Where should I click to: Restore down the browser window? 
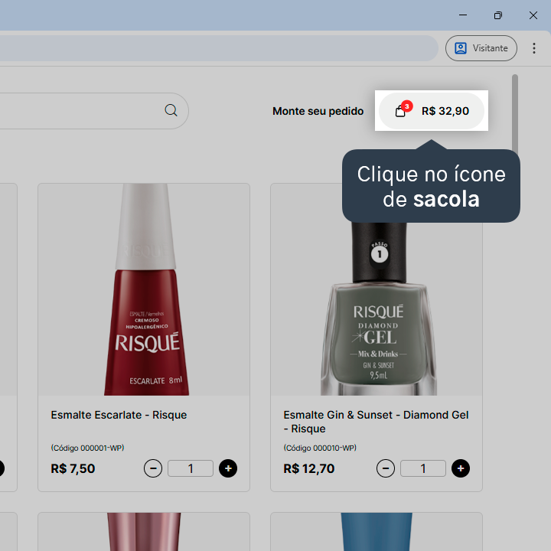pyautogui.click(x=498, y=15)
